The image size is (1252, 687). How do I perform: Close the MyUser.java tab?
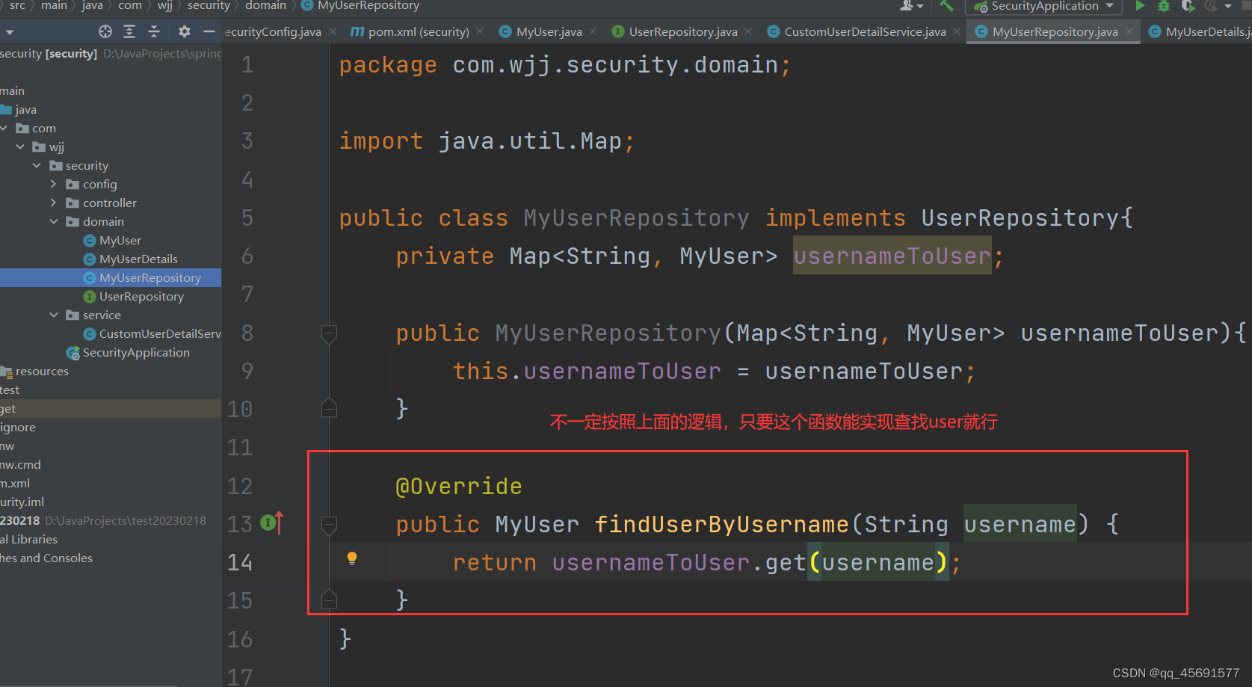593,31
